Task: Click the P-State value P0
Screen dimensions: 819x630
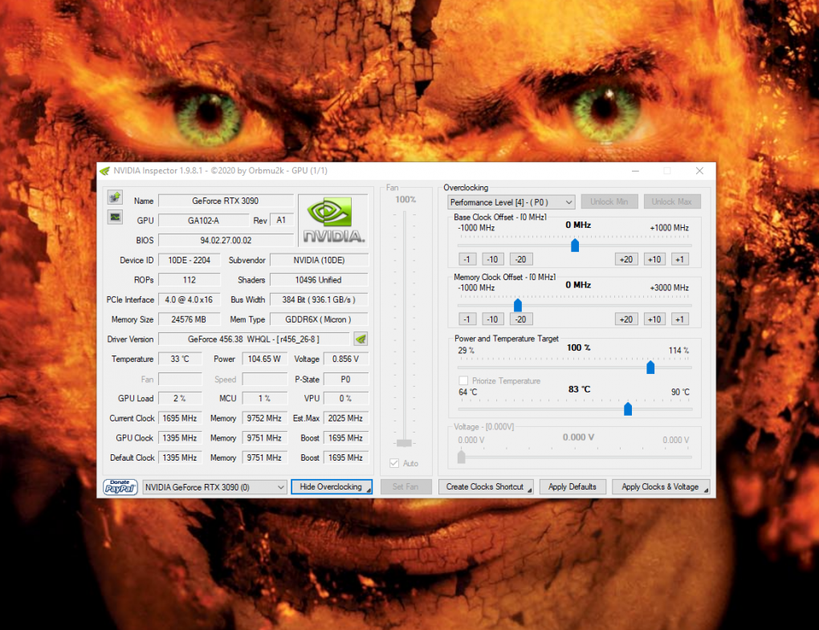Action: coord(346,380)
